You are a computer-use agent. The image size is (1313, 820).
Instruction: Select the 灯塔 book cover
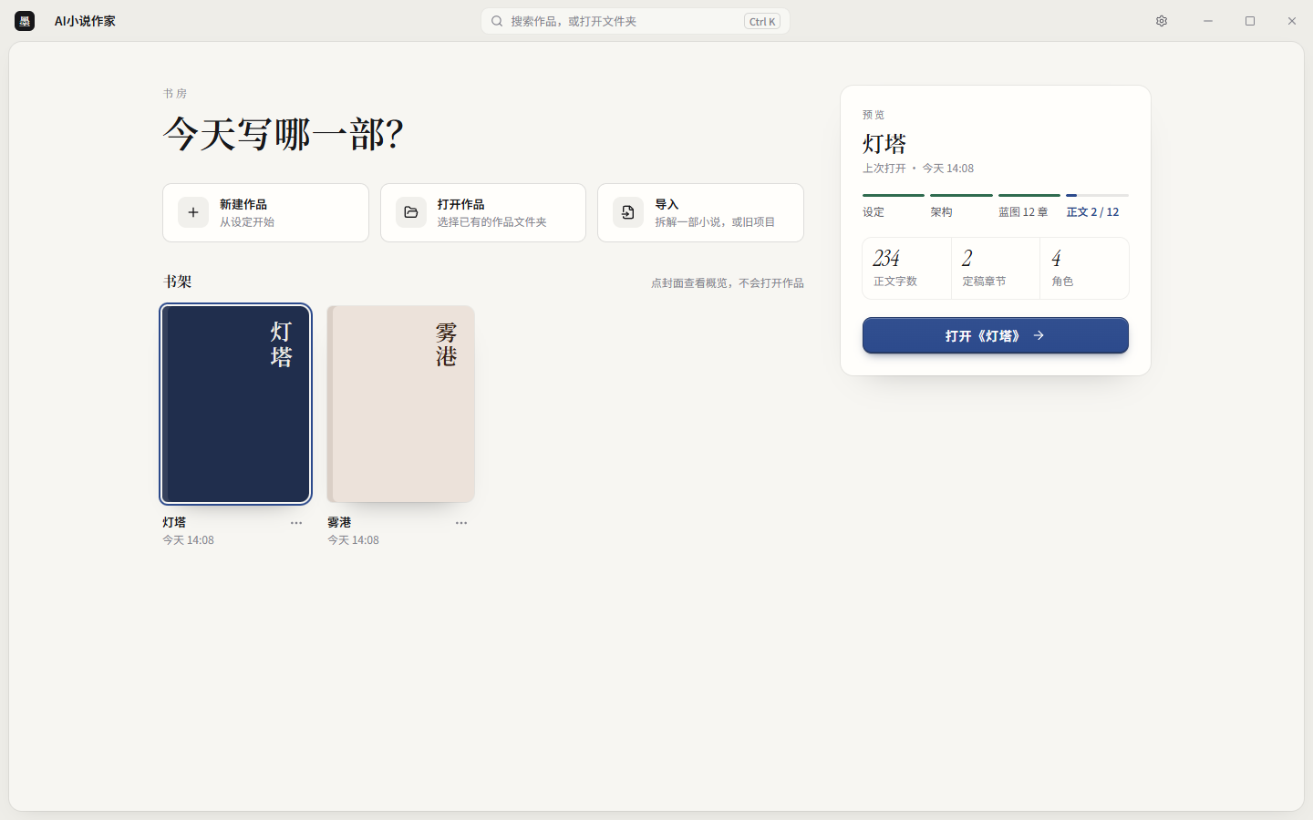click(x=235, y=404)
